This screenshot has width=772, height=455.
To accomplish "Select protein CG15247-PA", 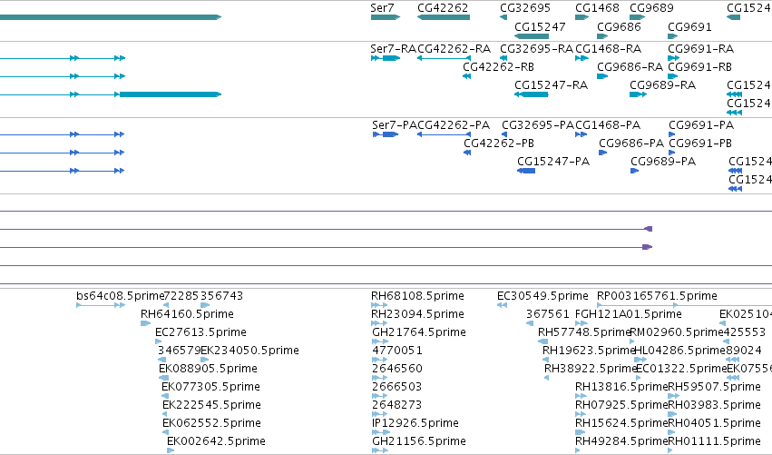I will click(x=552, y=161).
